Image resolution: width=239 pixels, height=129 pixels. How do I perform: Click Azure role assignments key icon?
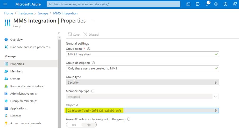click(6, 123)
